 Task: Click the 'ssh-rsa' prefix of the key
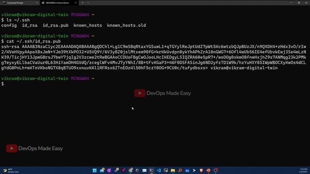point(10,46)
